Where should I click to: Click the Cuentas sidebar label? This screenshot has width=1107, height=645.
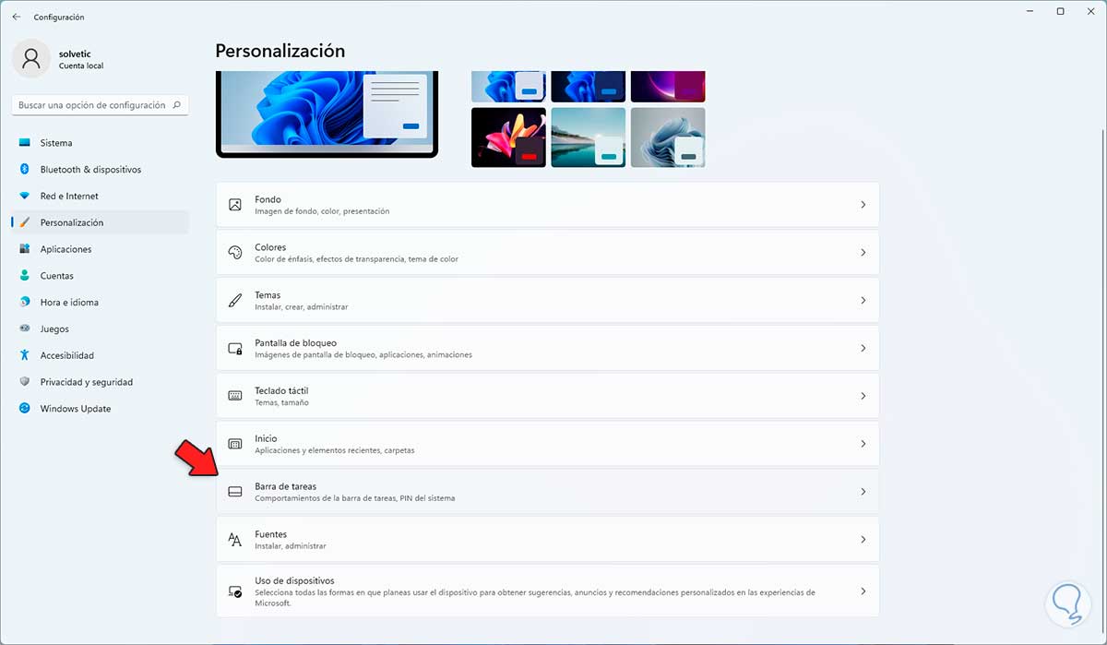(x=57, y=276)
